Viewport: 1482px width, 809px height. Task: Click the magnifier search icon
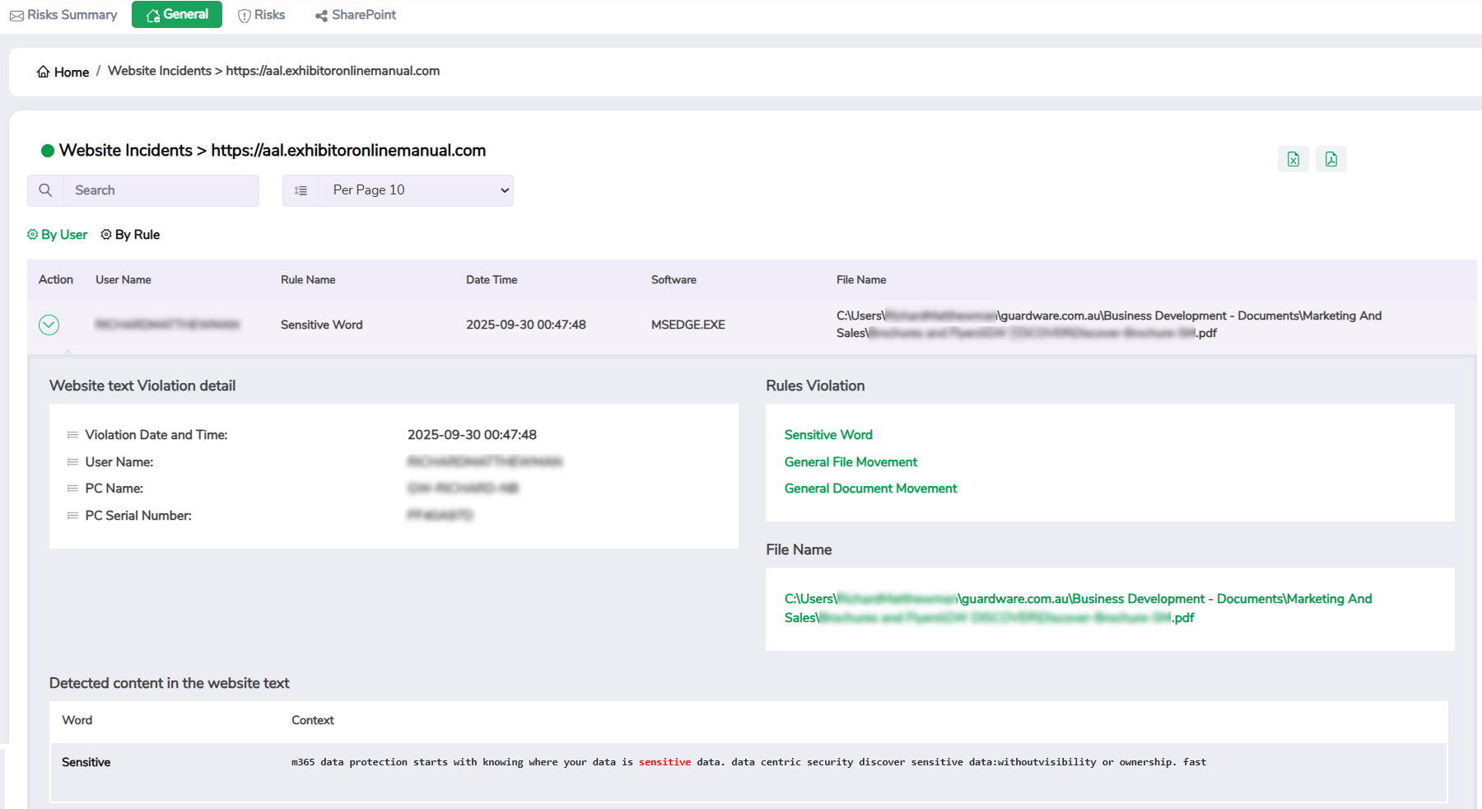tap(45, 190)
